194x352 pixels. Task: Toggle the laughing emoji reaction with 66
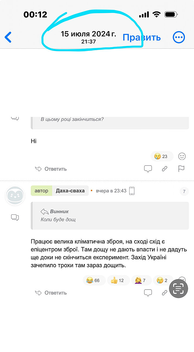pos(93,280)
